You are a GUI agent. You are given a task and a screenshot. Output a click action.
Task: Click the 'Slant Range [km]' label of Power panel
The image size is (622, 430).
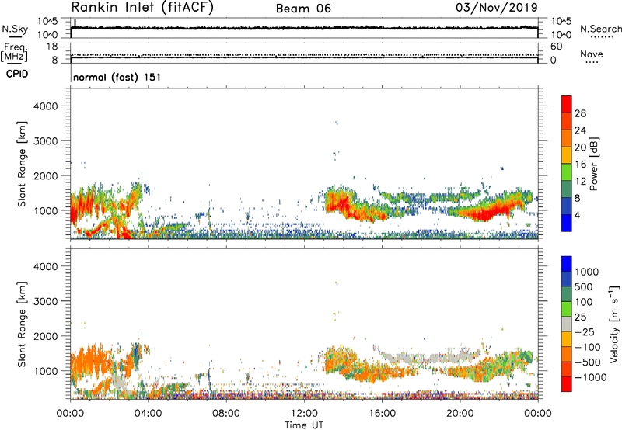pos(22,164)
